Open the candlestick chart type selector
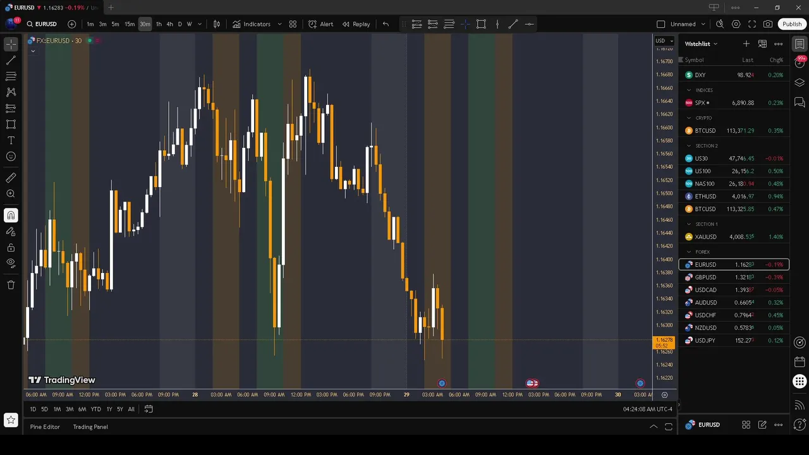The width and height of the screenshot is (809, 455). coord(217,24)
